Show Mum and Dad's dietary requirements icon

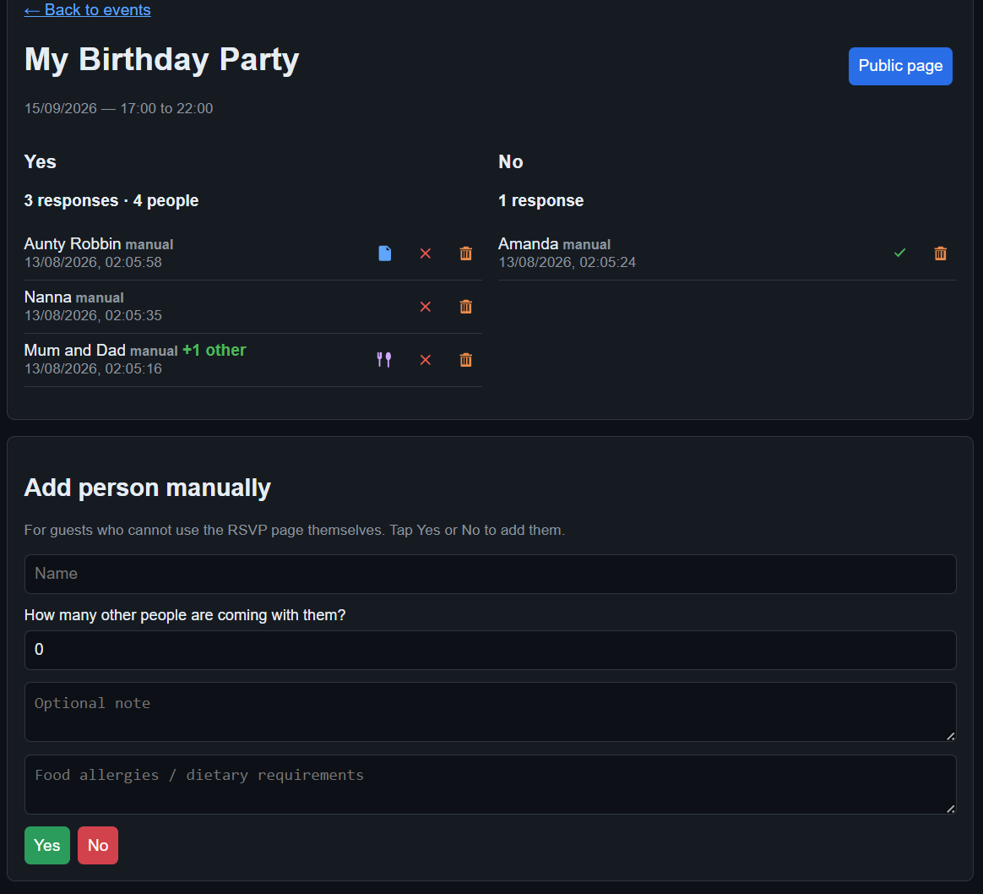click(384, 359)
